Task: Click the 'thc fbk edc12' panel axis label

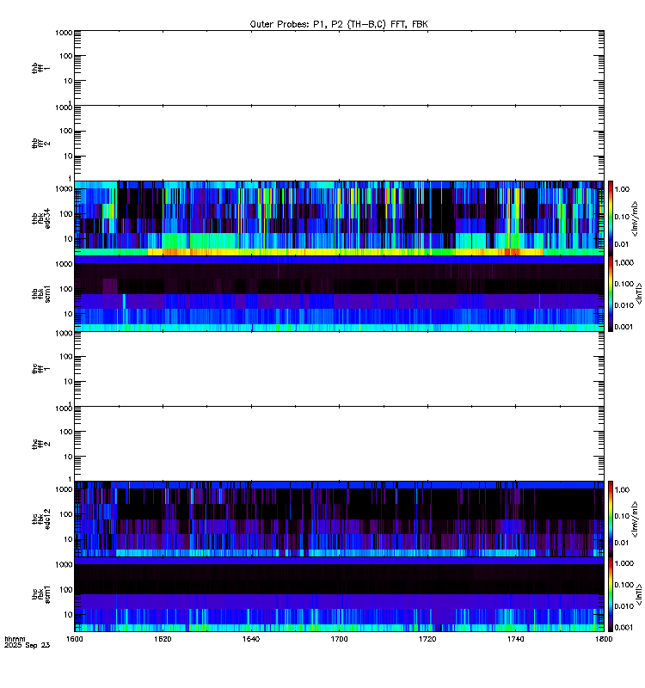Action: coord(40,519)
